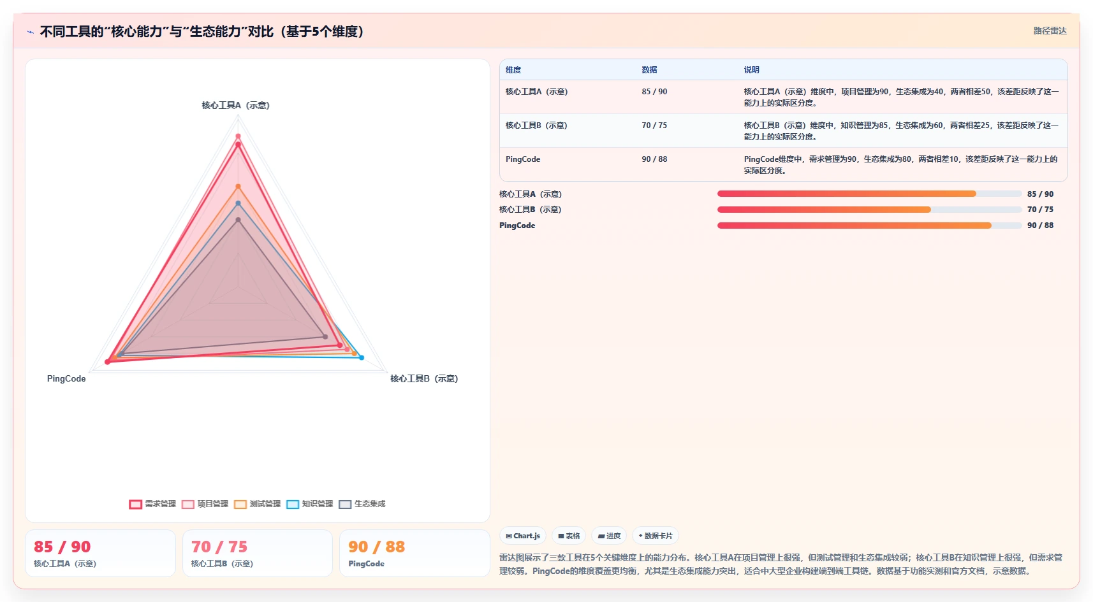Click the summary paragraph about the radar chart
The image size is (1093, 602).
coord(781,564)
